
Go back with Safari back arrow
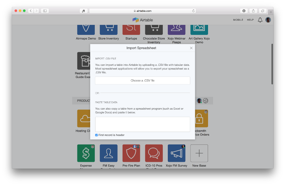[31, 11]
